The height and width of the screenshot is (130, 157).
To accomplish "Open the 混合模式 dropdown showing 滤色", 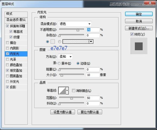I will click(x=75, y=24).
